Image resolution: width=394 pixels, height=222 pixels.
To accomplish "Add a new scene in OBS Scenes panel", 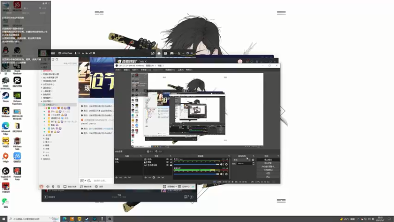I will [116, 178].
